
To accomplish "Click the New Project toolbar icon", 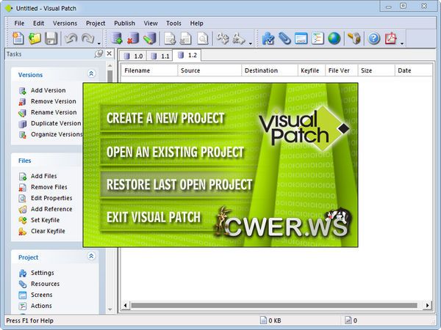I will point(18,39).
